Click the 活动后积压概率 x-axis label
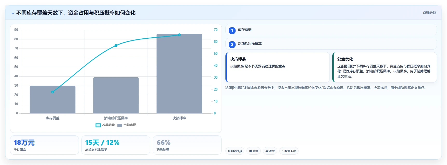The height and width of the screenshot is (165, 447). 116,118
